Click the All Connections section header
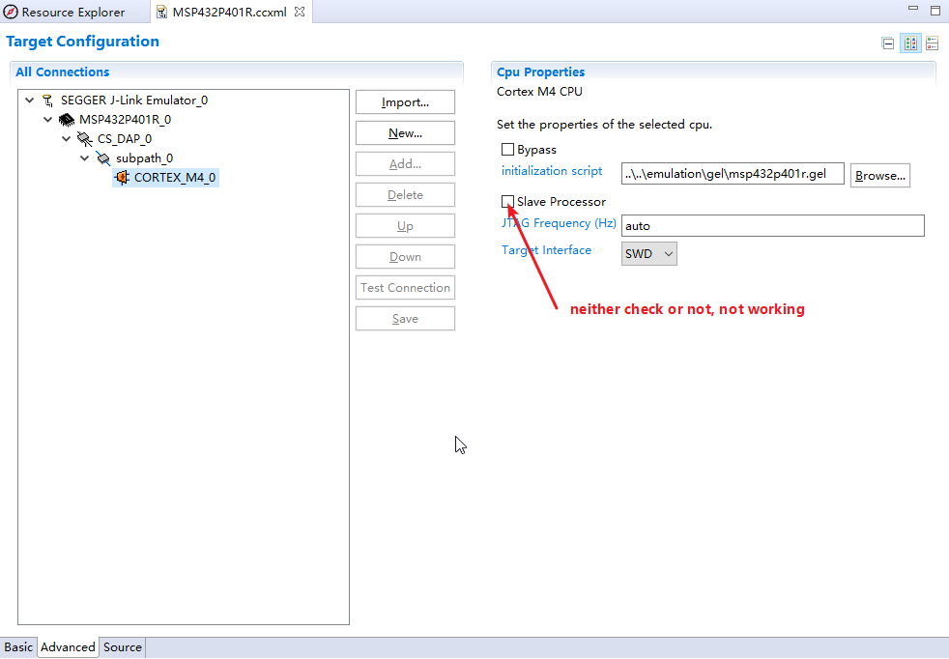This screenshot has width=949, height=659. tap(63, 72)
